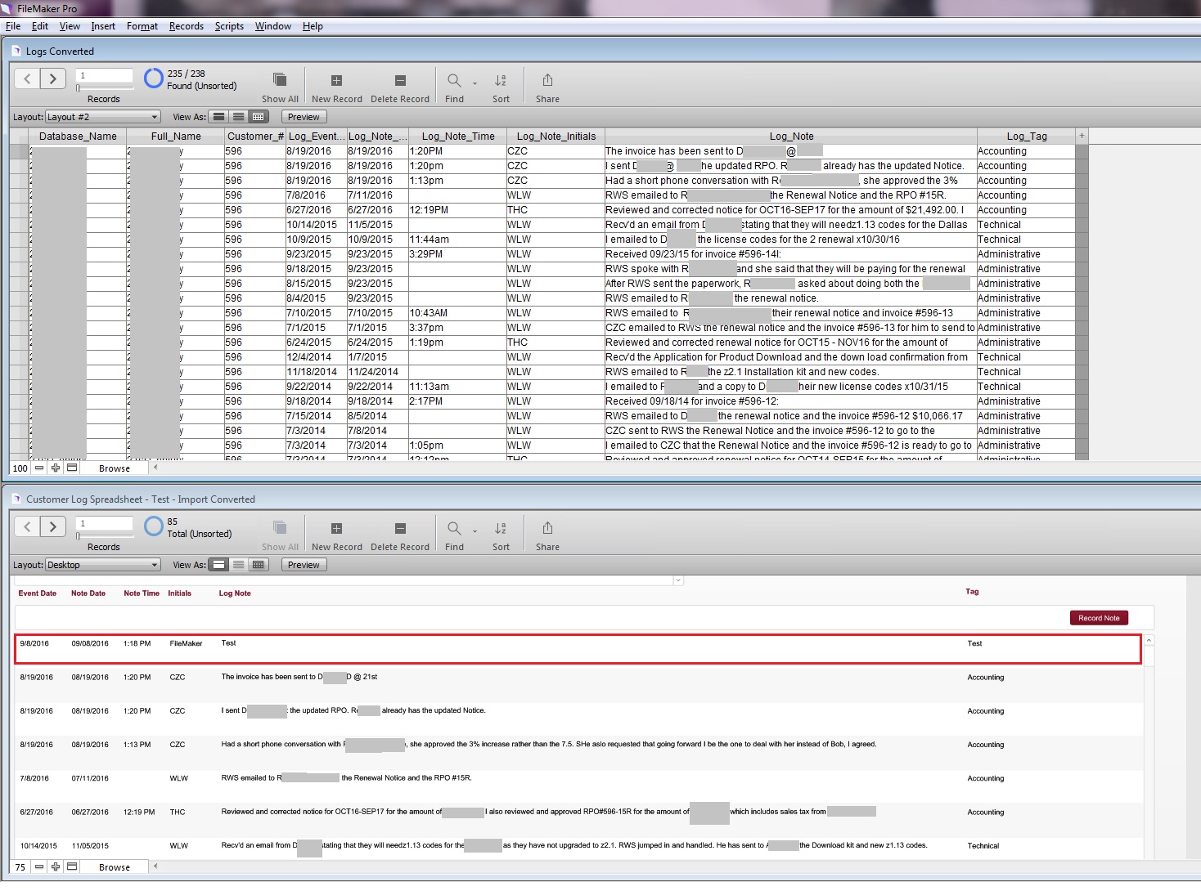Click Find magnifier in Customer Log toolbar
Viewport: 1201px width, 891px height.
(454, 528)
